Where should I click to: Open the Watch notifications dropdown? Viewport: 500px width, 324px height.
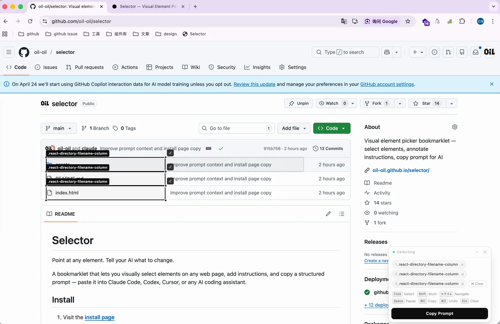336,104
